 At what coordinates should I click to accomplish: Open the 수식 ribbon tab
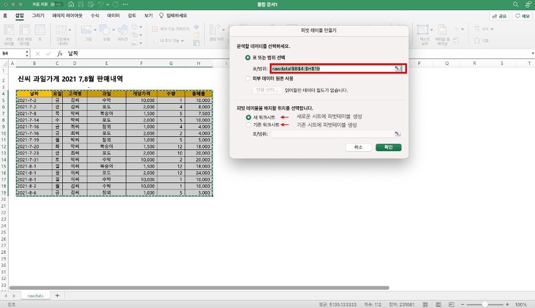tap(94, 16)
